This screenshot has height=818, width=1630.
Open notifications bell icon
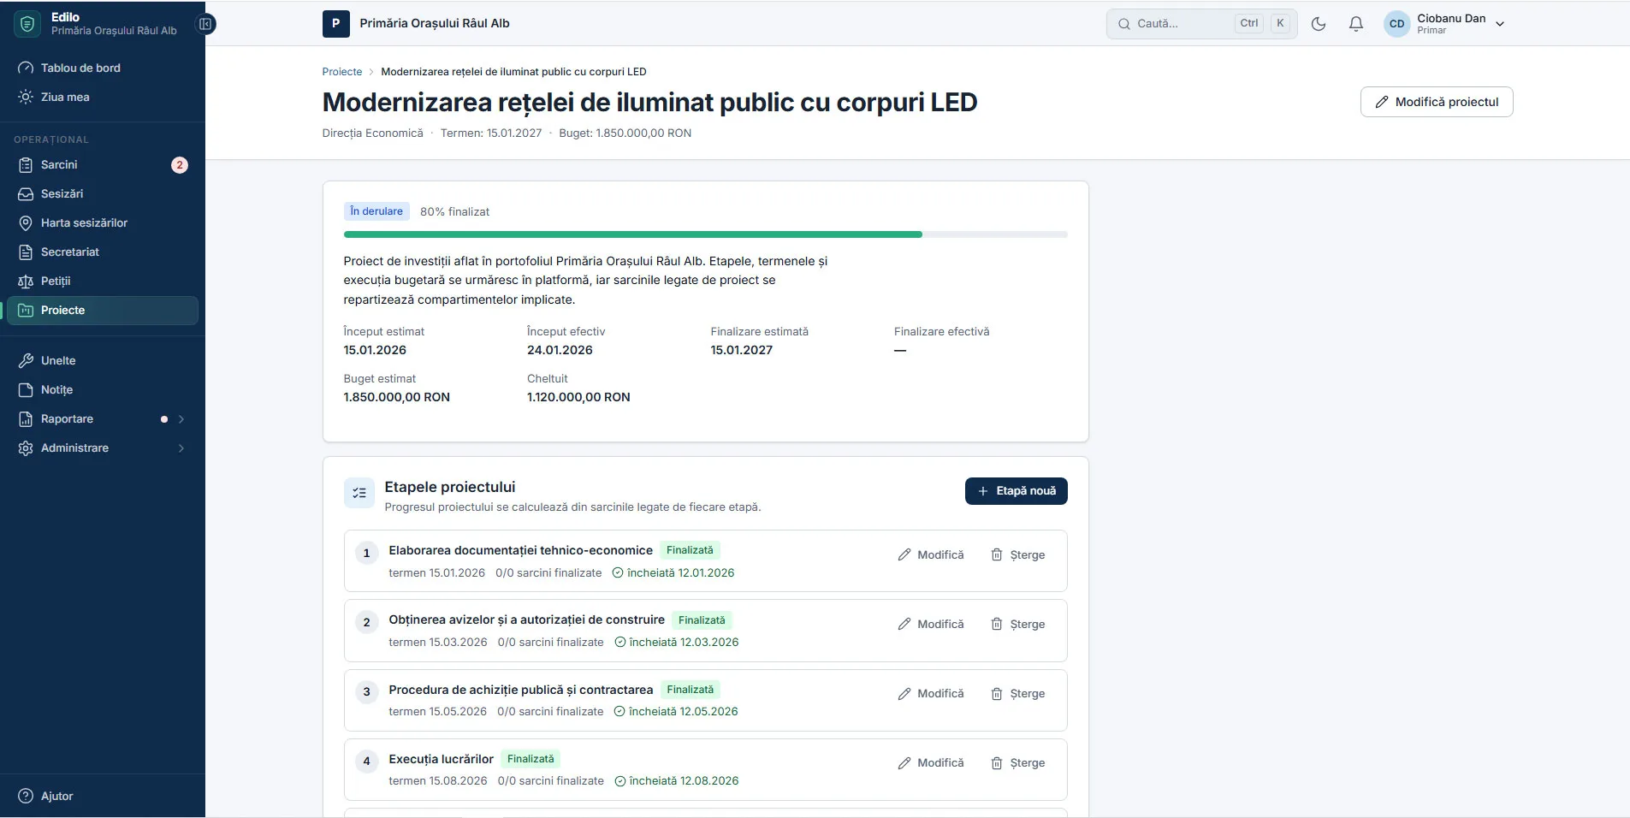click(x=1356, y=24)
